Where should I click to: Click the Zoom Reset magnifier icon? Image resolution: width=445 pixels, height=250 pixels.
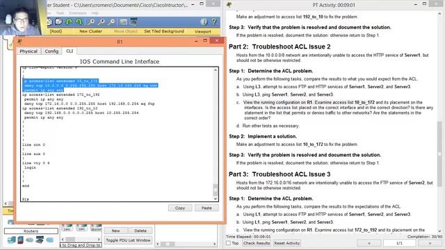[102, 22]
